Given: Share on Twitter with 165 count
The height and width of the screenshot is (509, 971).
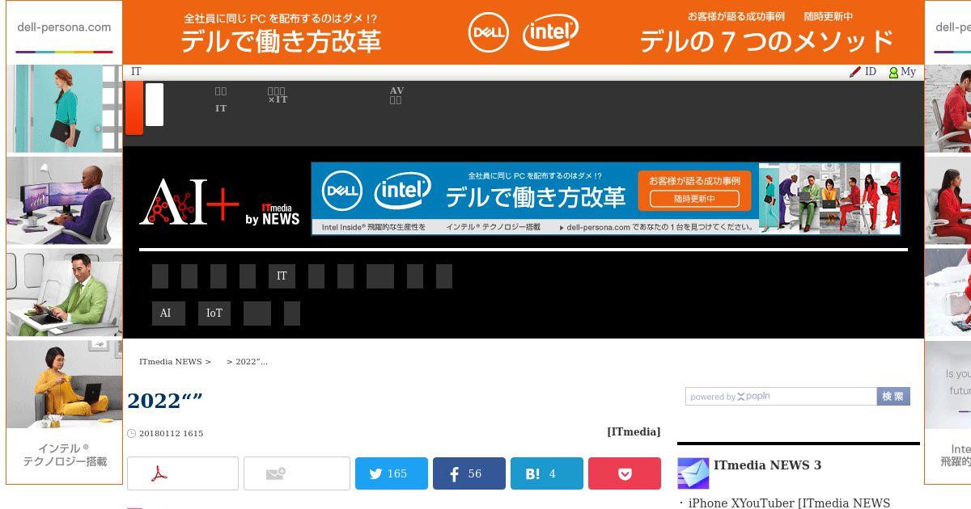Looking at the screenshot, I should [392, 473].
